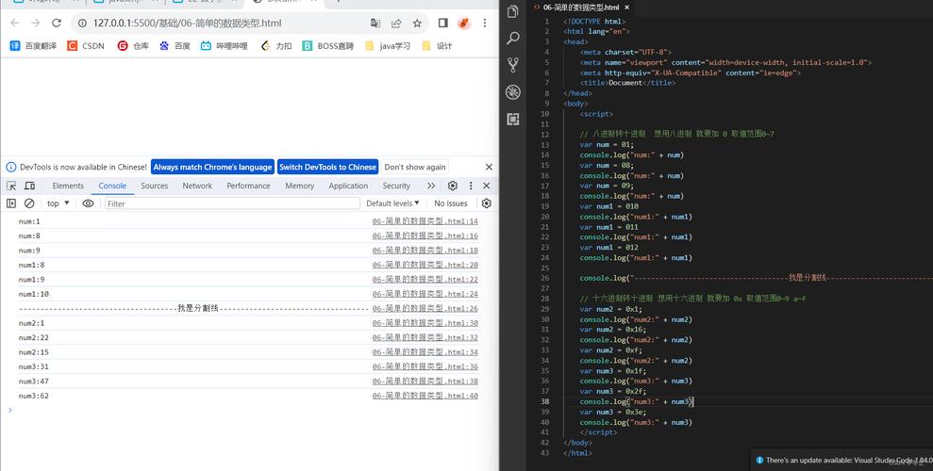Open Chrome three-dot menu

[485, 24]
